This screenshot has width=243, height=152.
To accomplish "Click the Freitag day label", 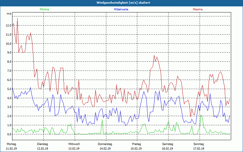I will (136, 144).
